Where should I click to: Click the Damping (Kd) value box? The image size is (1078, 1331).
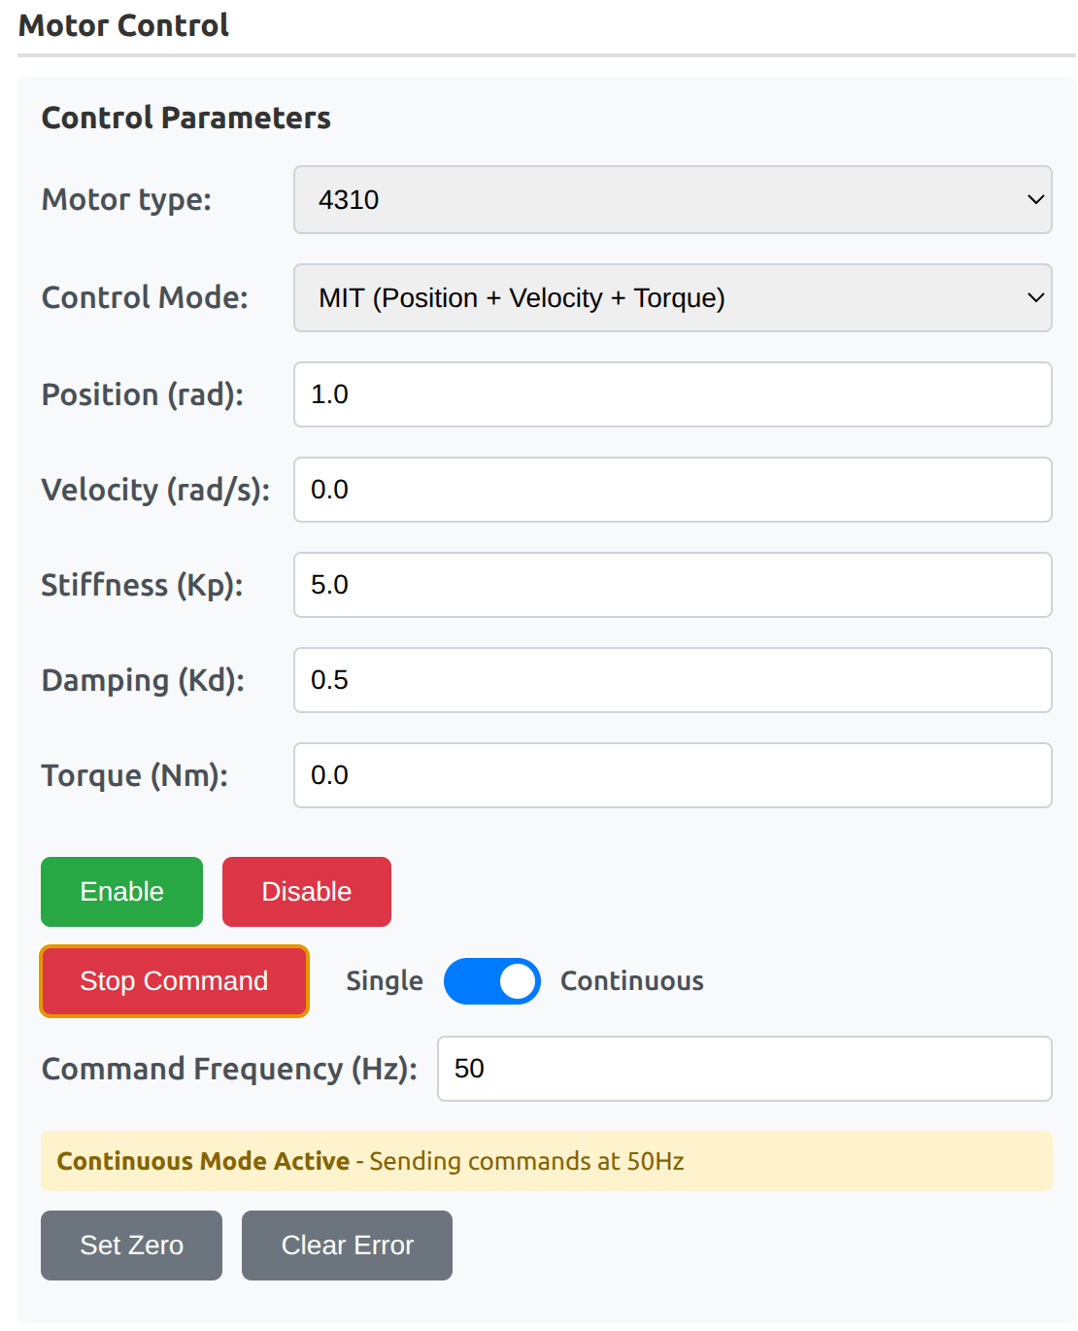[673, 680]
